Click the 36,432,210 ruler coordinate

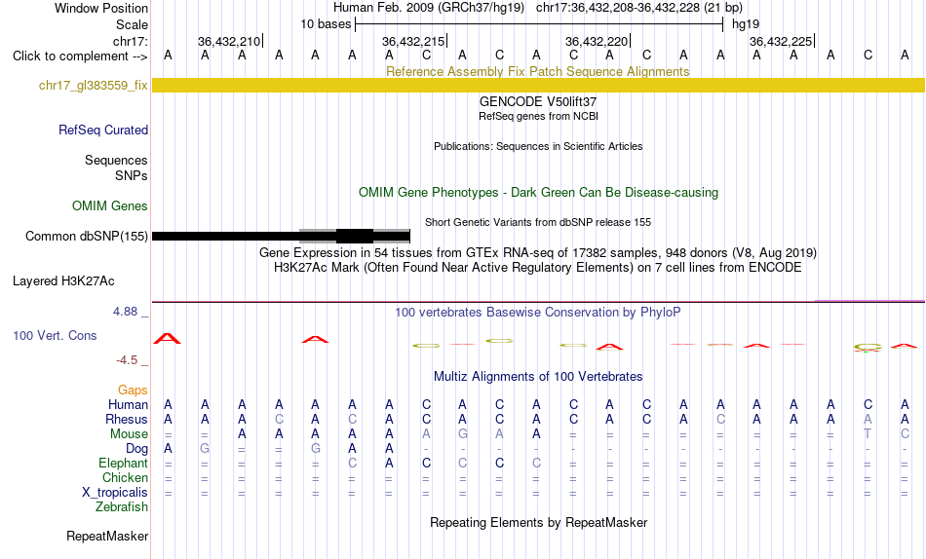click(228, 41)
